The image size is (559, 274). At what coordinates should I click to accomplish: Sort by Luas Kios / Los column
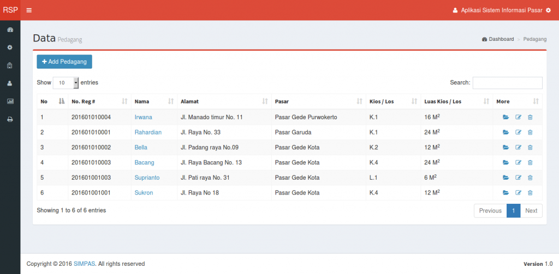(x=456, y=101)
